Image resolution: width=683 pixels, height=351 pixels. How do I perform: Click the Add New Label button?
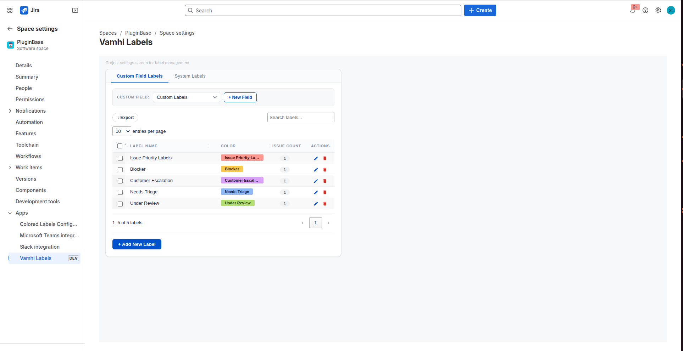tap(137, 244)
